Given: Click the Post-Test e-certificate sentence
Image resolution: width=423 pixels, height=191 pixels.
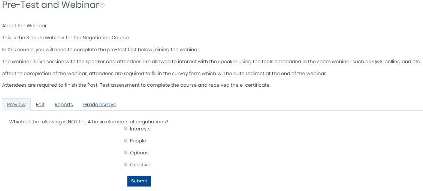Looking at the screenshot, I should tap(136, 85).
